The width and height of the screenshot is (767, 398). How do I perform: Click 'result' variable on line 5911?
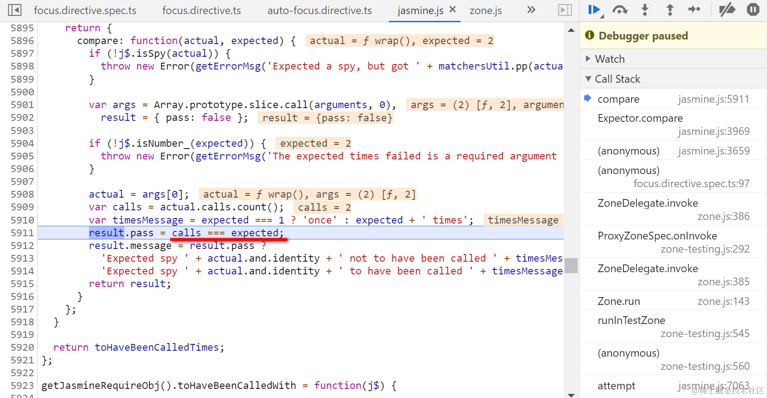click(106, 233)
